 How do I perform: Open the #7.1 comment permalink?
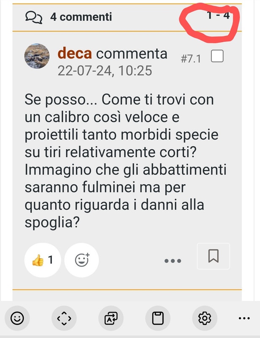(191, 59)
